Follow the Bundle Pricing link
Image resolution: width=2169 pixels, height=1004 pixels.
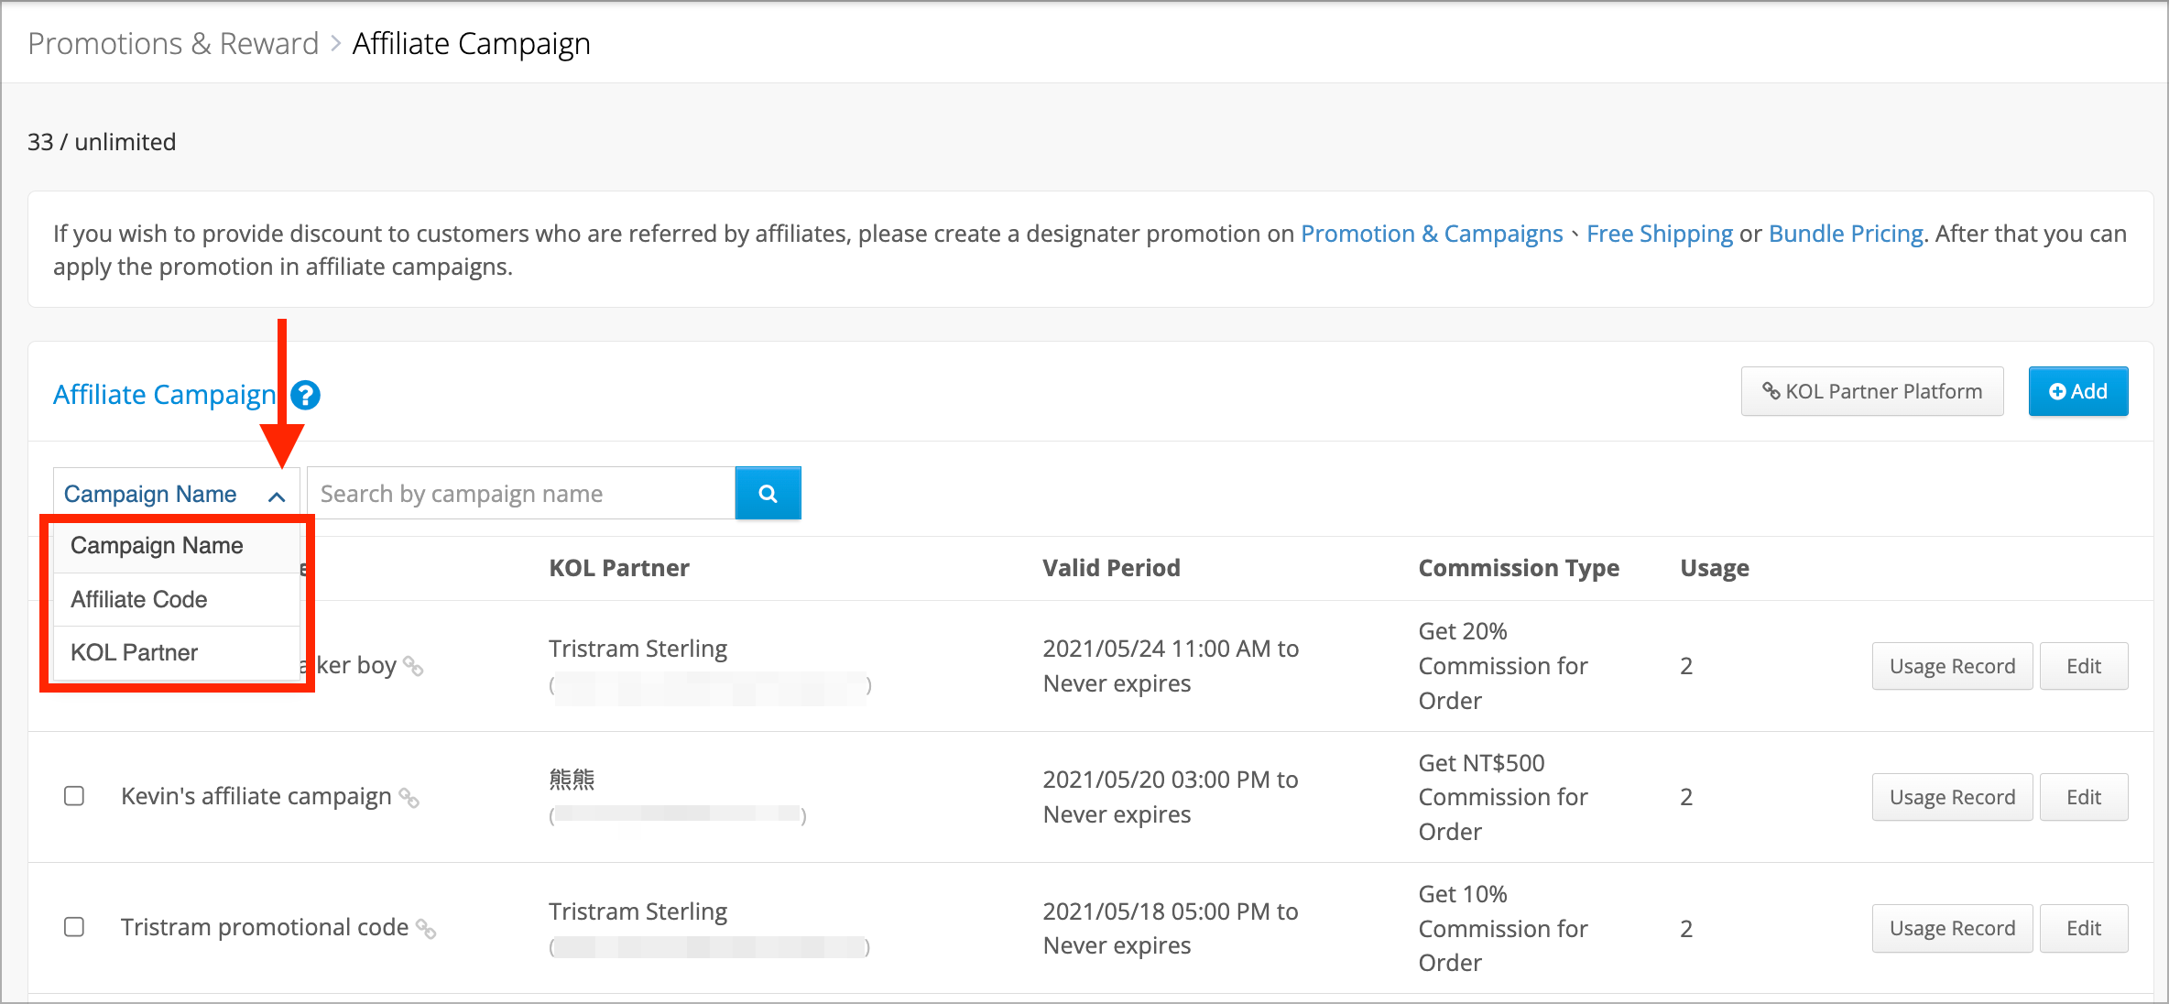tap(1846, 234)
